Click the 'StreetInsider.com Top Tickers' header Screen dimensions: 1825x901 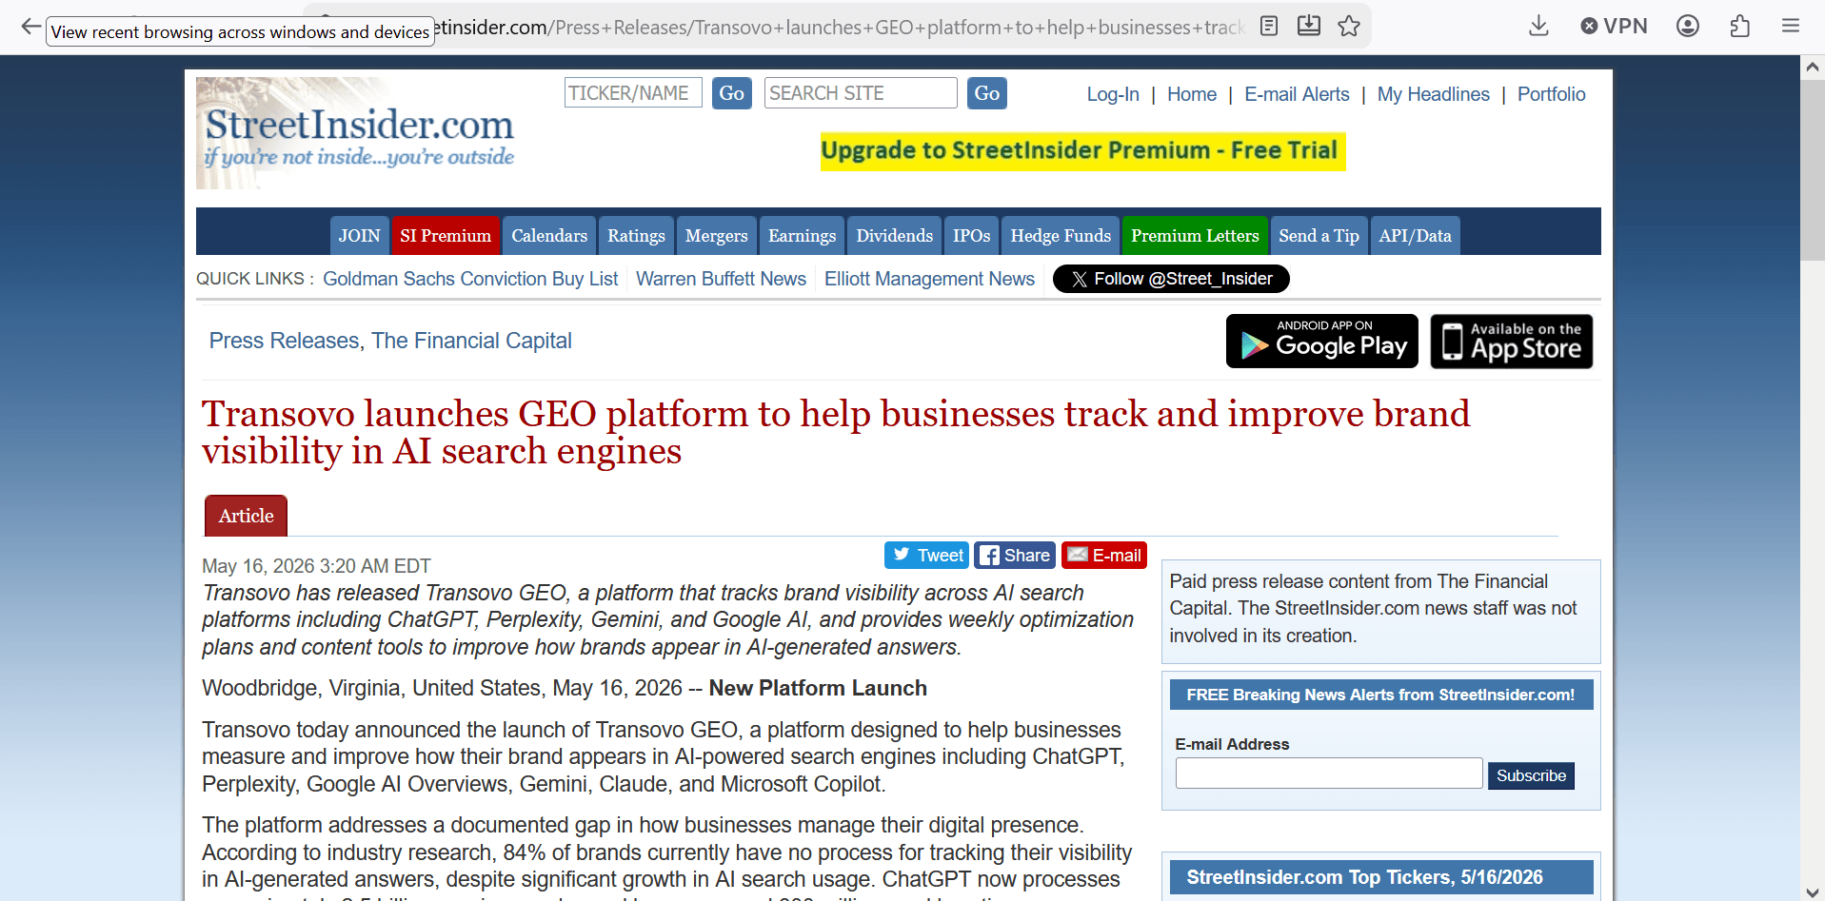click(x=1380, y=877)
